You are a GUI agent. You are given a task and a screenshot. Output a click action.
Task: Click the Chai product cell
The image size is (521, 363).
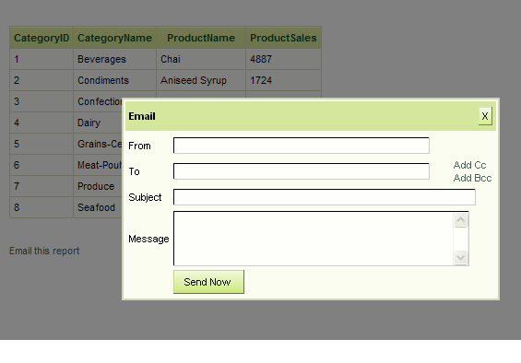click(201, 59)
